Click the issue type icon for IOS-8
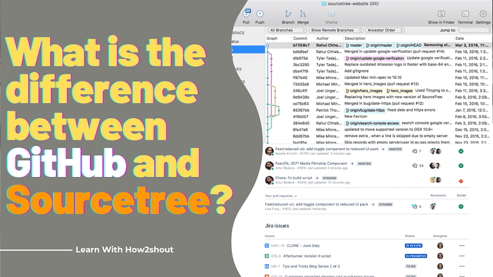 coord(267,256)
